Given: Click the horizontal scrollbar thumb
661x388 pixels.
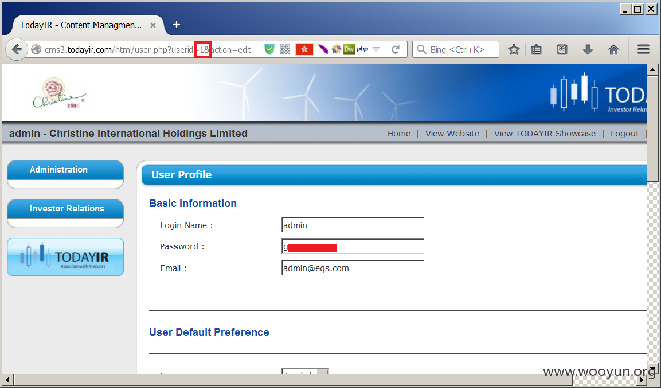Looking at the screenshot, I should (293, 379).
